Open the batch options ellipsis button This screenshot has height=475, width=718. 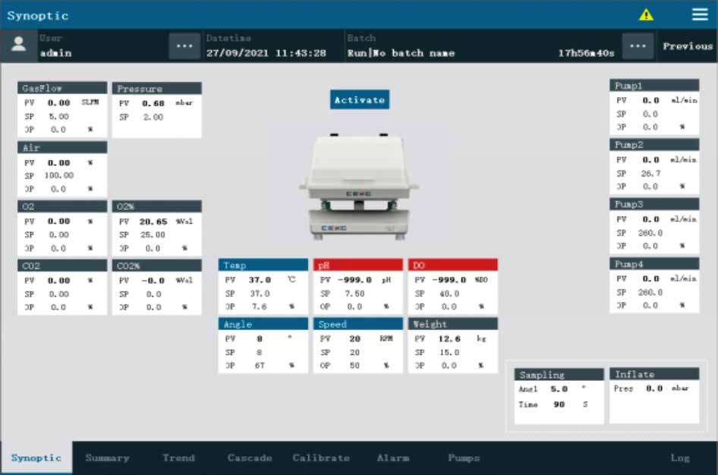638,46
